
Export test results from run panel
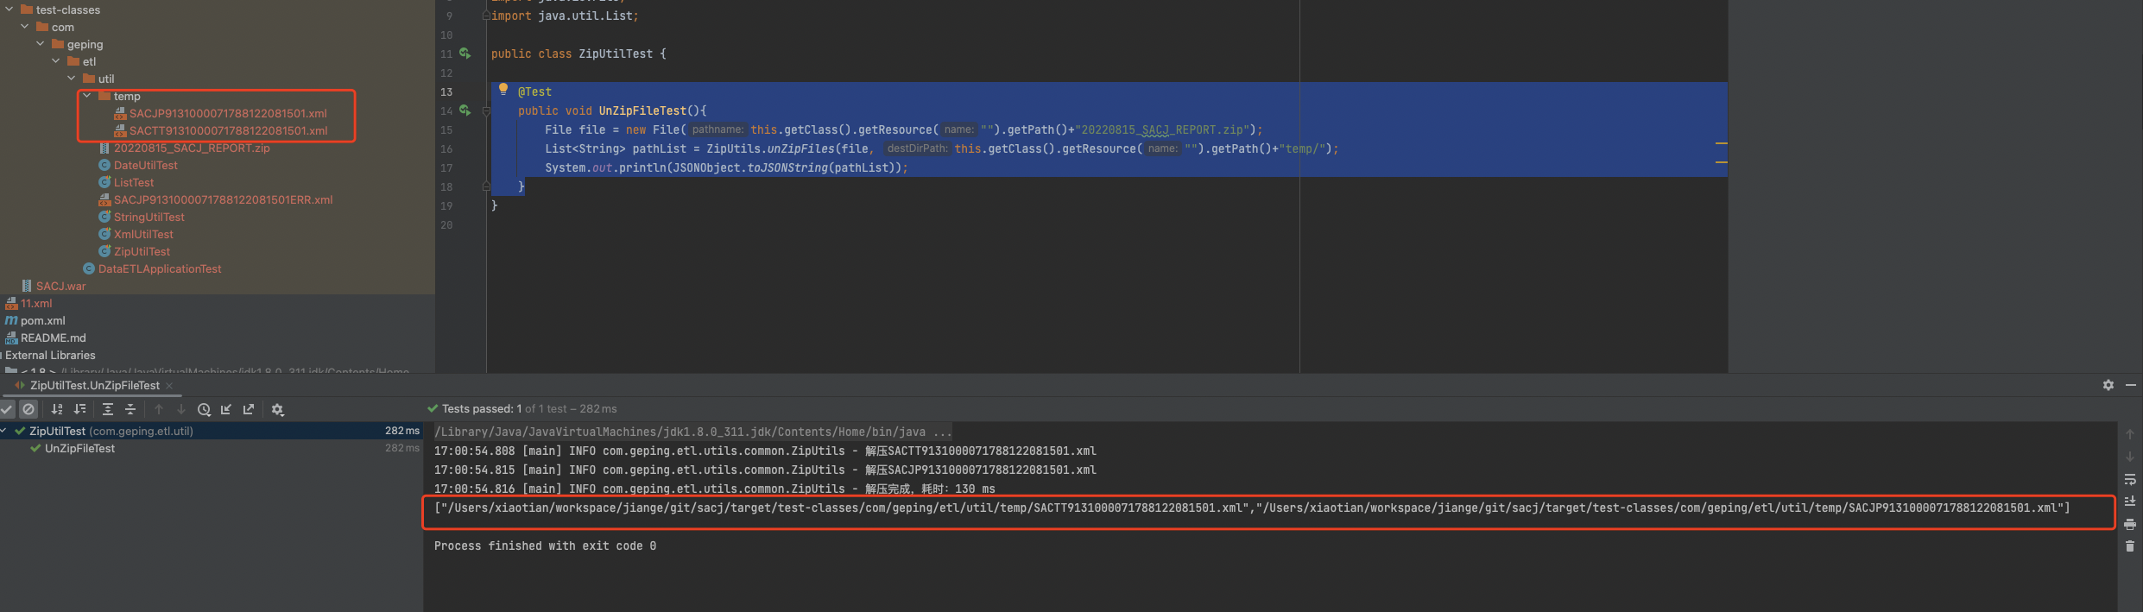pyautogui.click(x=249, y=409)
